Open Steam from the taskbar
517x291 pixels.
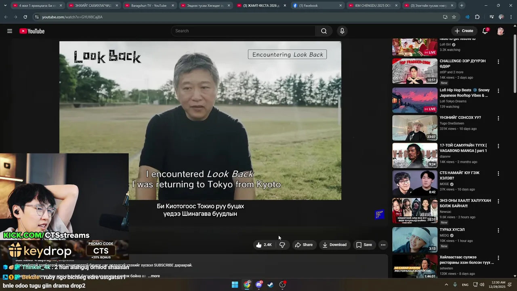(271, 285)
